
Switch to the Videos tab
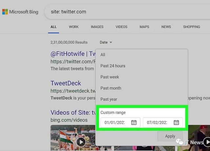(121, 27)
